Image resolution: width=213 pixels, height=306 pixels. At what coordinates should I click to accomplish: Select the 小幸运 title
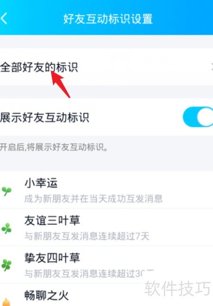(x=41, y=183)
